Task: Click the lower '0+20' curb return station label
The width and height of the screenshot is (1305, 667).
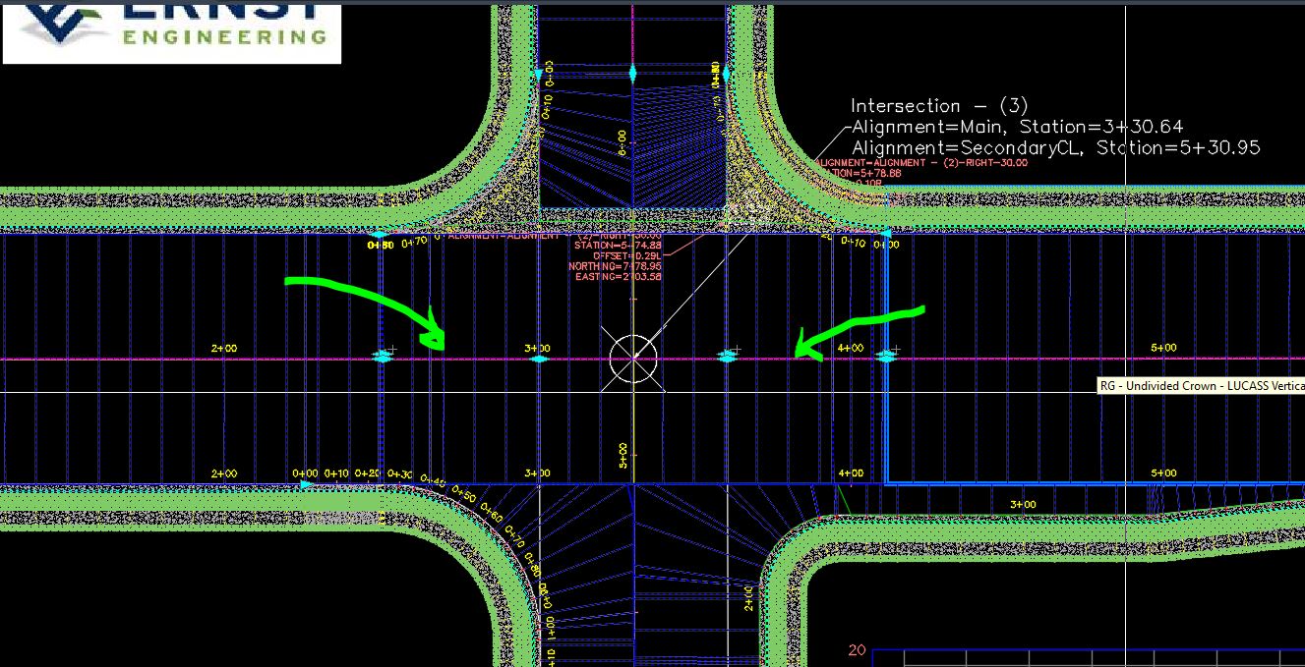Action: 369,473
